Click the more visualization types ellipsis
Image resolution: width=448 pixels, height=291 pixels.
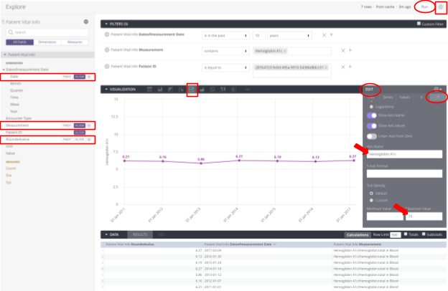point(247,90)
